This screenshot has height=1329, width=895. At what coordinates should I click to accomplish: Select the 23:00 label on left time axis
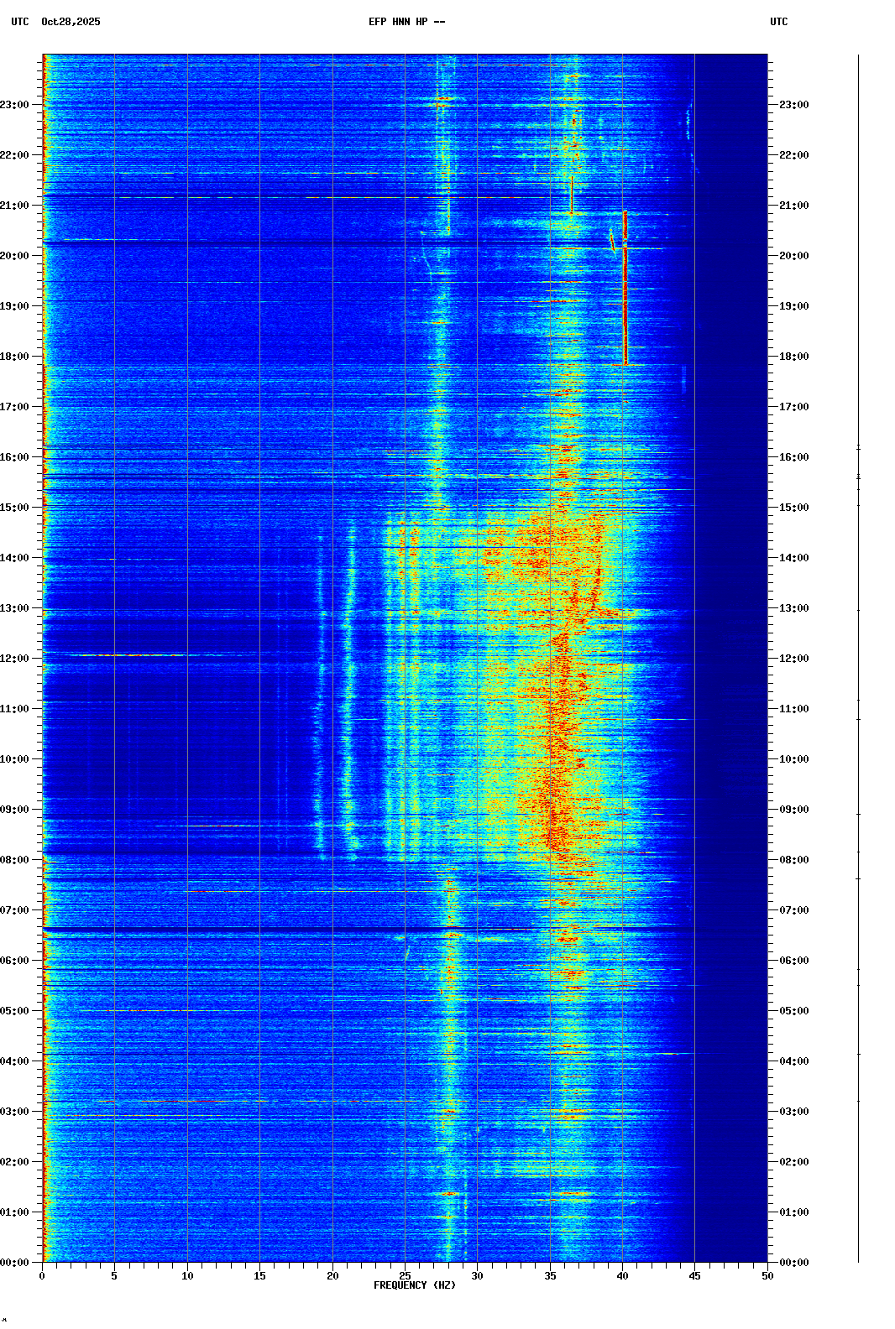[15, 105]
